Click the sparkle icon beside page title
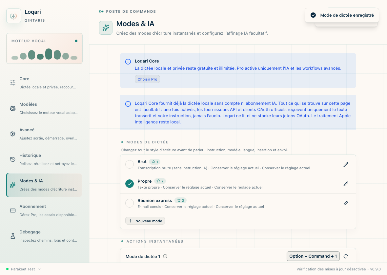Viewport: 387px width, 275px height. pyautogui.click(x=106, y=28)
